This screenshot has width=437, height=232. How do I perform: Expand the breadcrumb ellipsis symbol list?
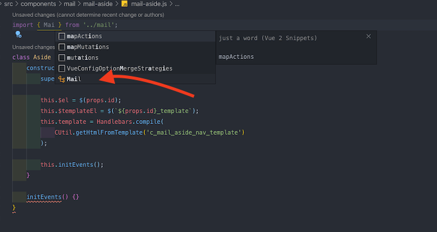(x=177, y=4)
